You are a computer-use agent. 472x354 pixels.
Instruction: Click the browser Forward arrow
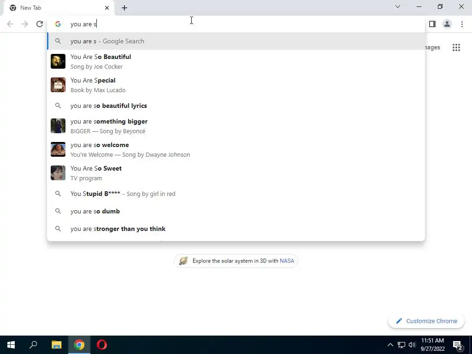pos(25,24)
